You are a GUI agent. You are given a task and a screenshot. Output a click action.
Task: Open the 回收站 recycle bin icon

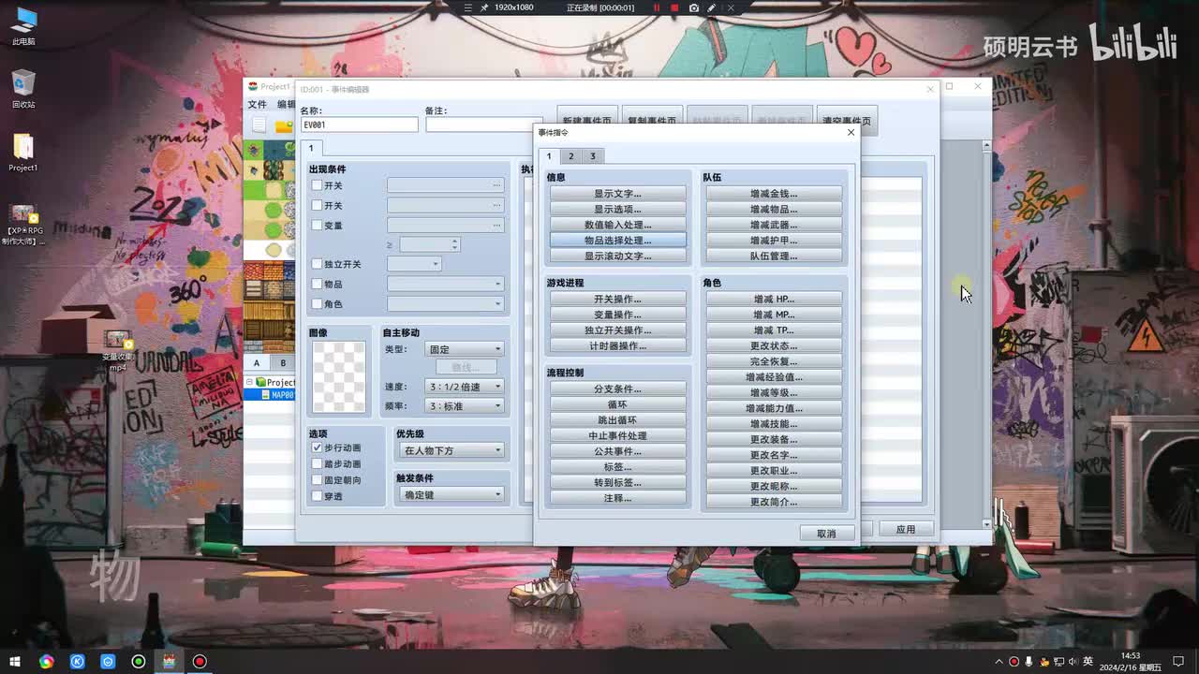click(x=23, y=89)
